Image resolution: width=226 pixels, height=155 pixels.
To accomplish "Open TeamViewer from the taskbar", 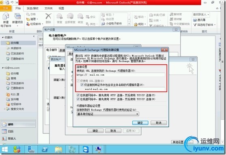I will (x=86, y=149).
